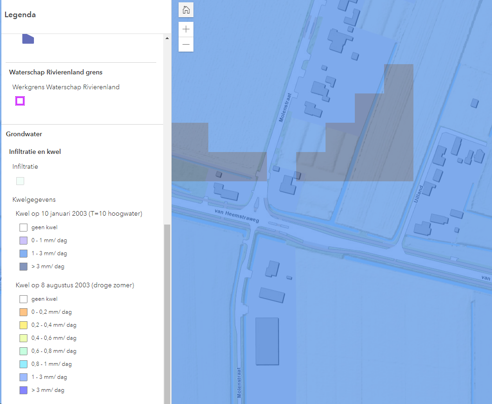Click 'Kwel op 10 januari 2003' title
The image size is (492, 404).
pyautogui.click(x=79, y=213)
